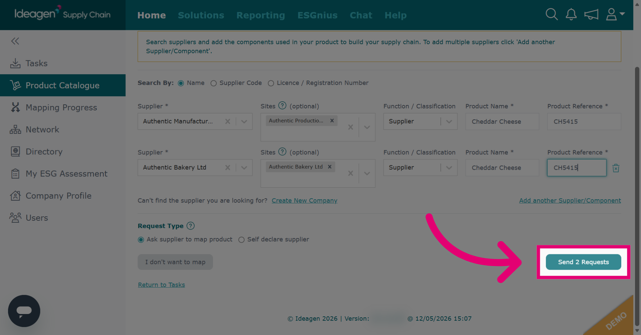Clear the Authentic Manufactur... supplier selection
Viewport: 641px width, 335px height.
228,121
